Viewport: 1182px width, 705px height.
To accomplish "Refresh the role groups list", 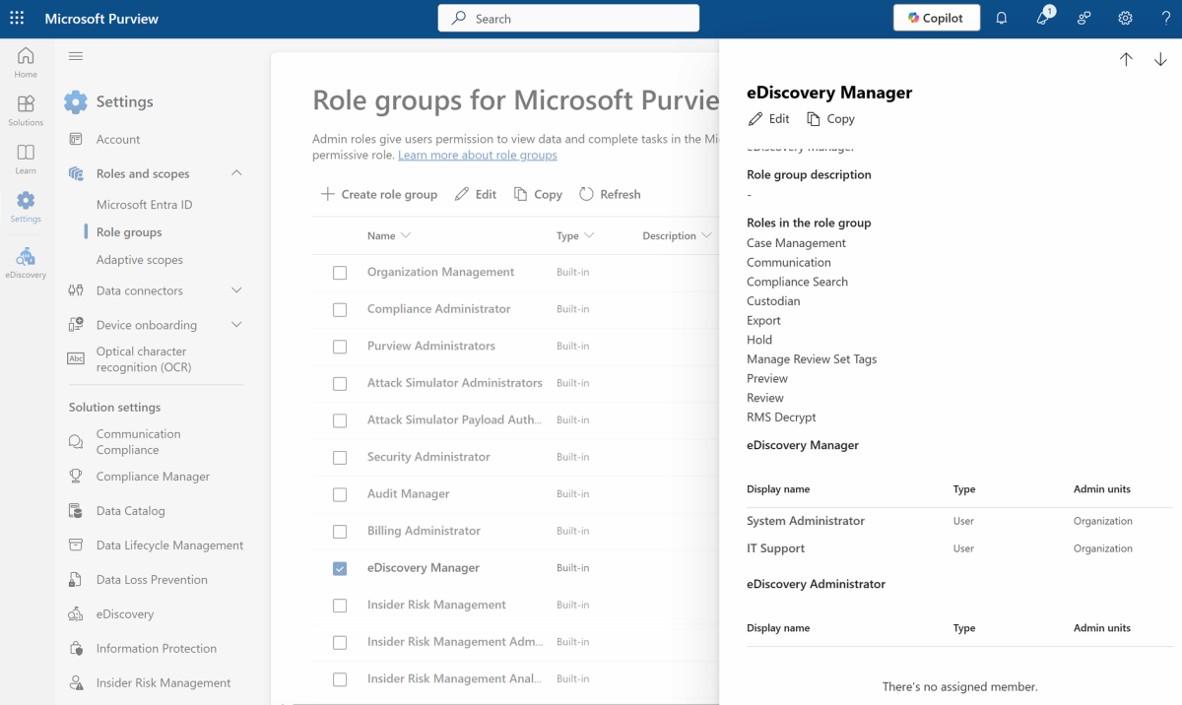I will point(610,194).
